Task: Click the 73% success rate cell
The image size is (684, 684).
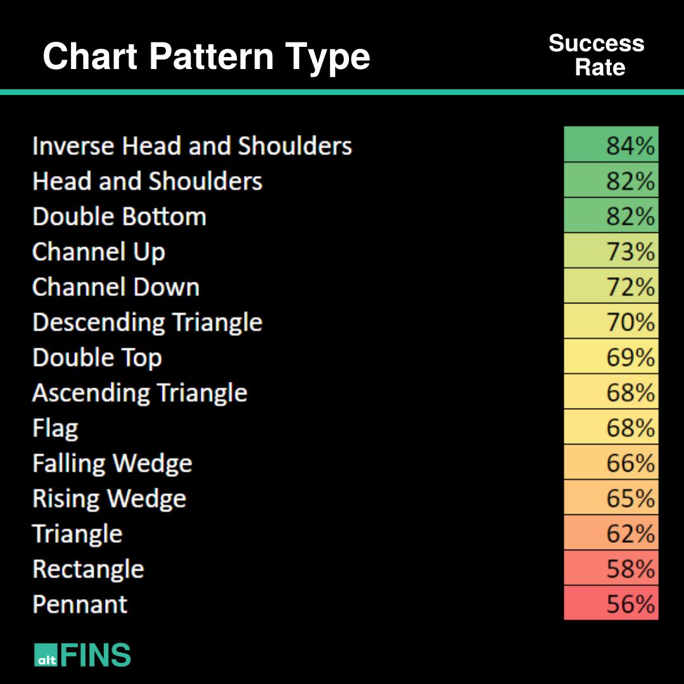Action: pos(611,251)
